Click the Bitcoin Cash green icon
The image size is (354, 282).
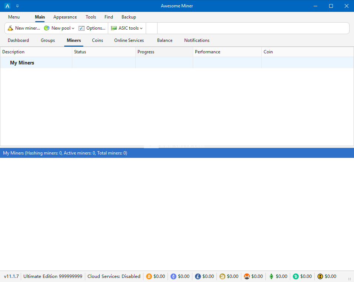296,276
